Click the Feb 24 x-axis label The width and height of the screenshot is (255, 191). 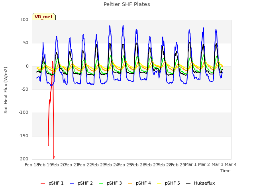tap(111, 165)
